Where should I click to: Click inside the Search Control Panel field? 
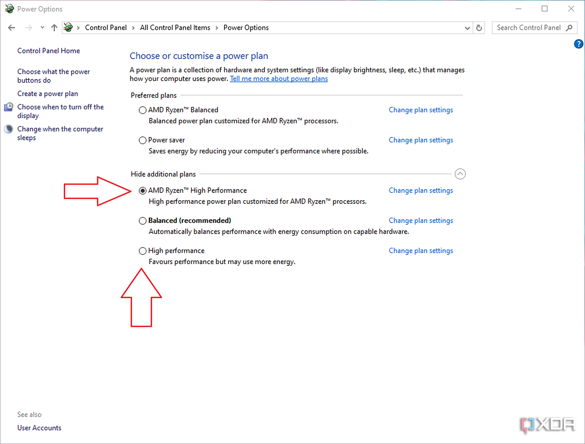click(x=529, y=28)
